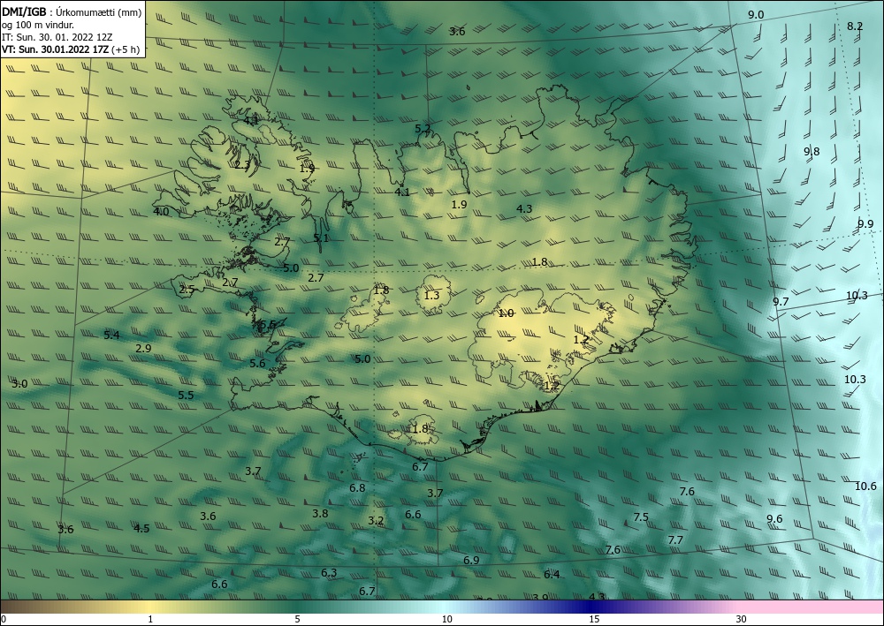This screenshot has height=626, width=884.
Task: Select the 3.0 map value
Action: point(19,384)
